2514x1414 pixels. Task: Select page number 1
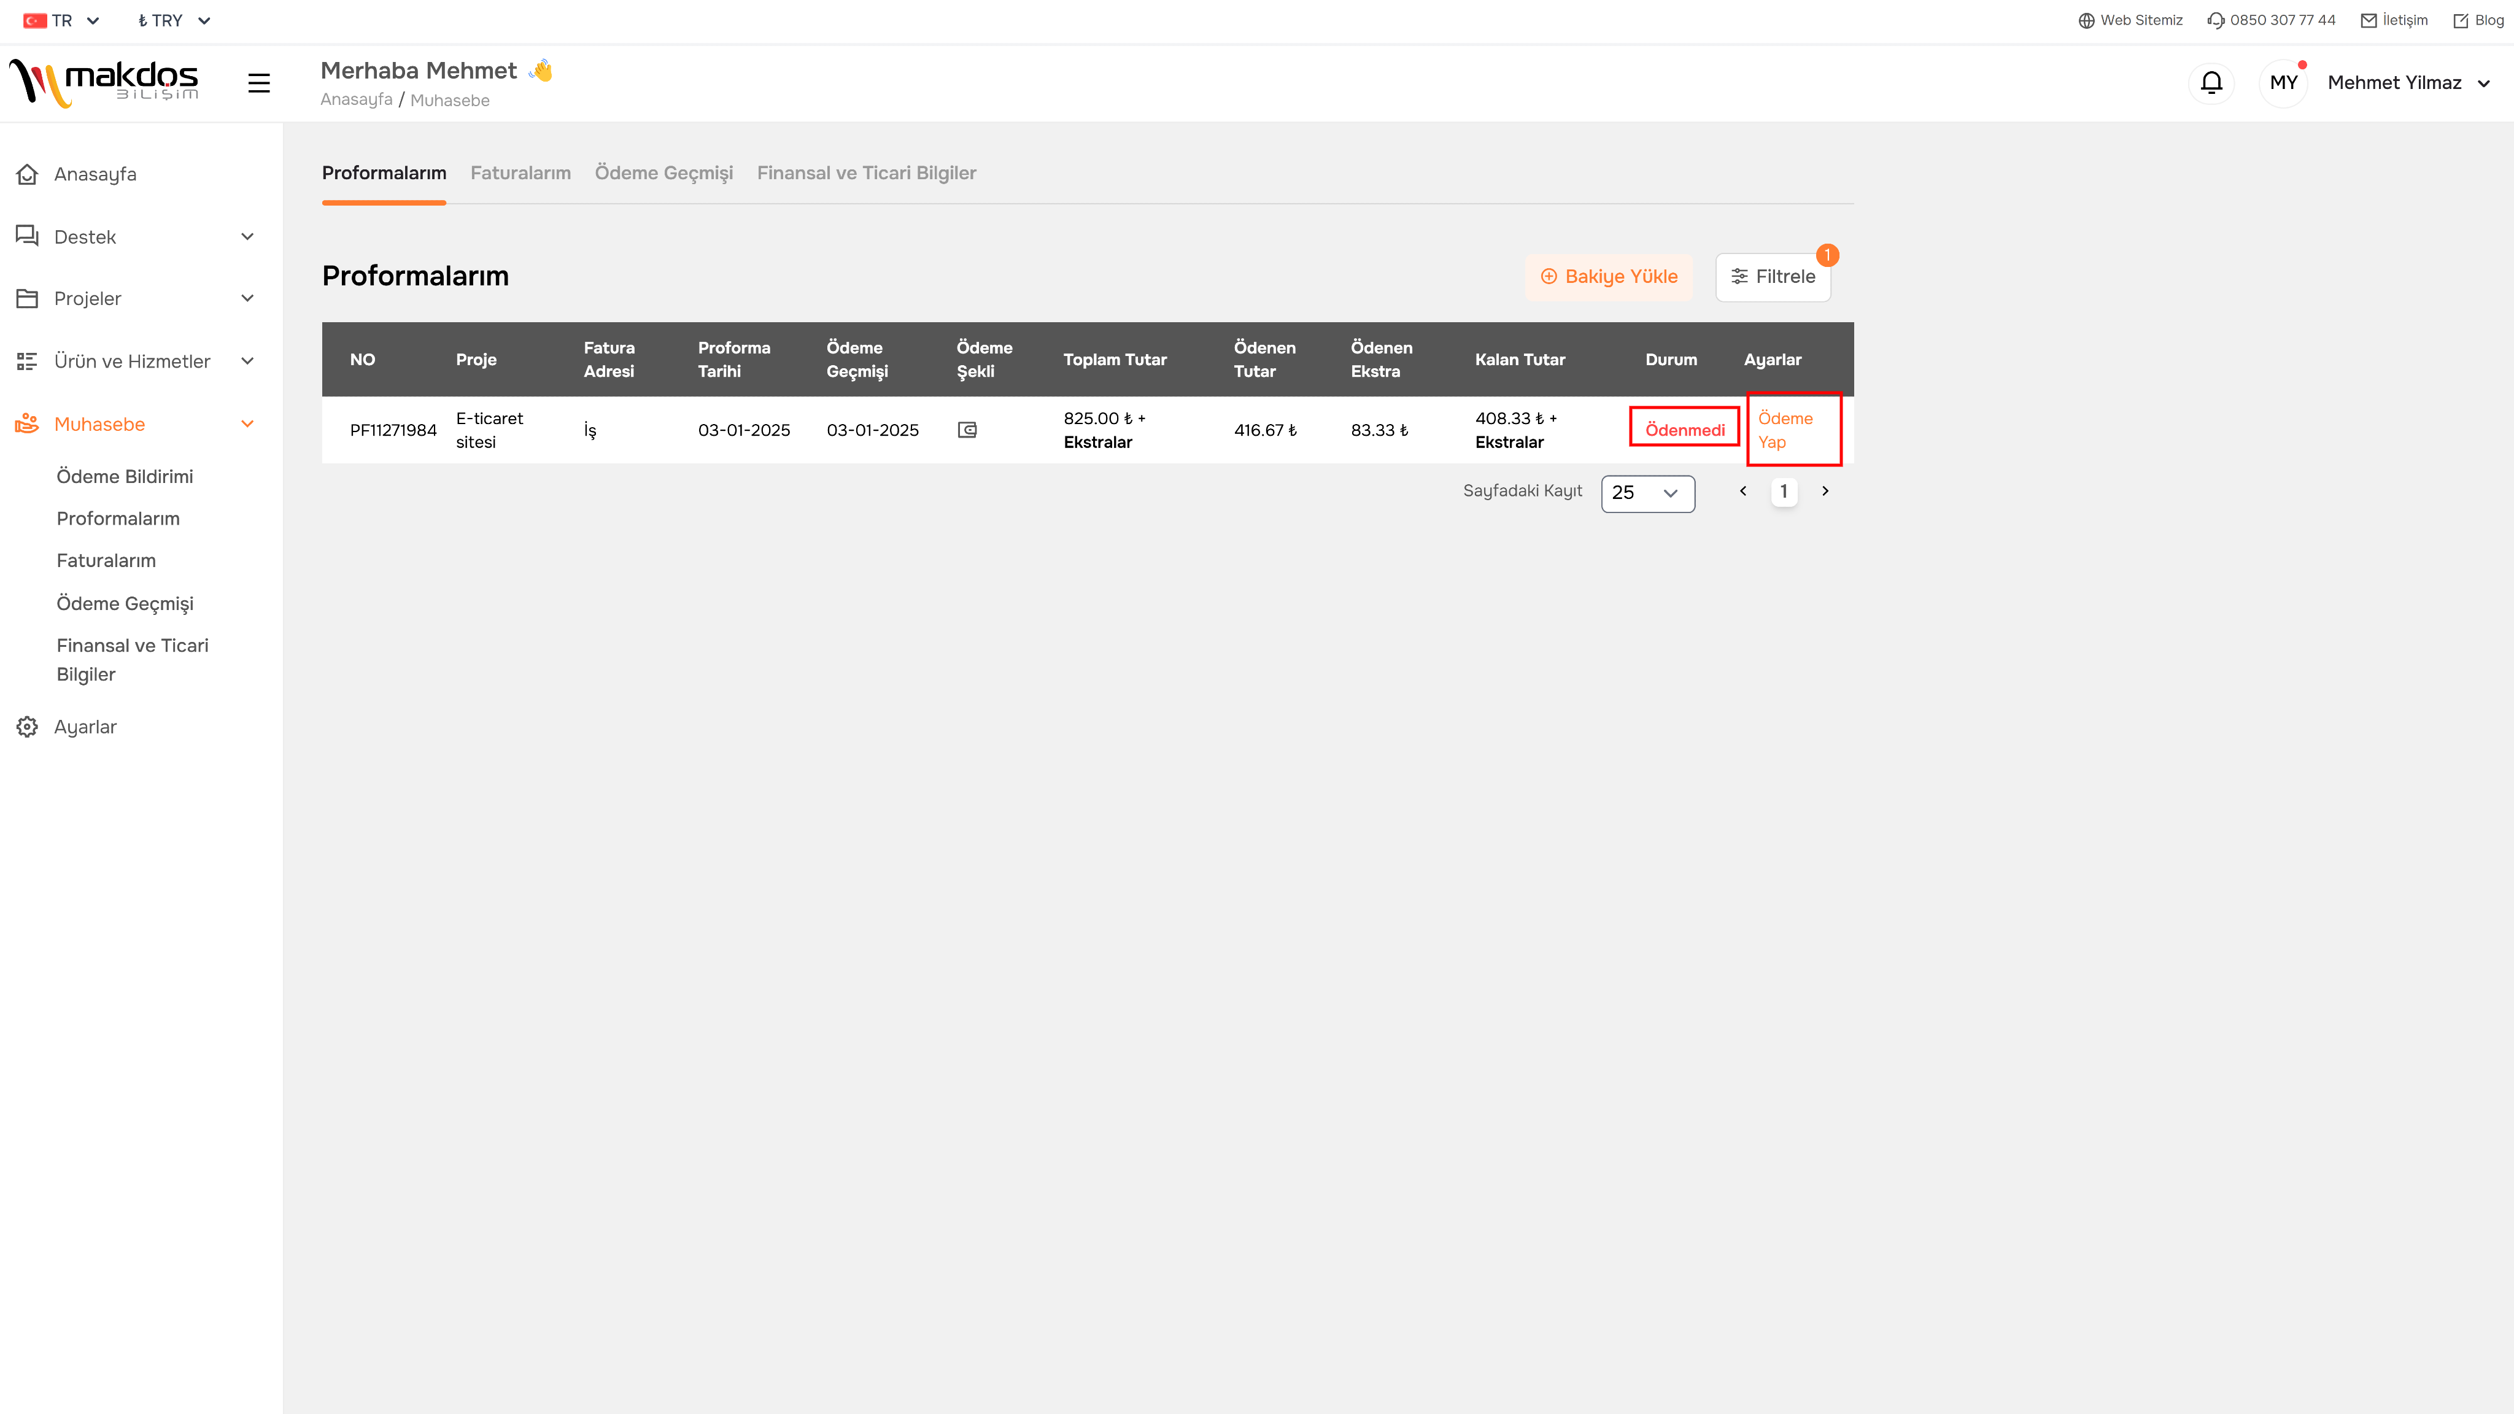click(x=1784, y=491)
